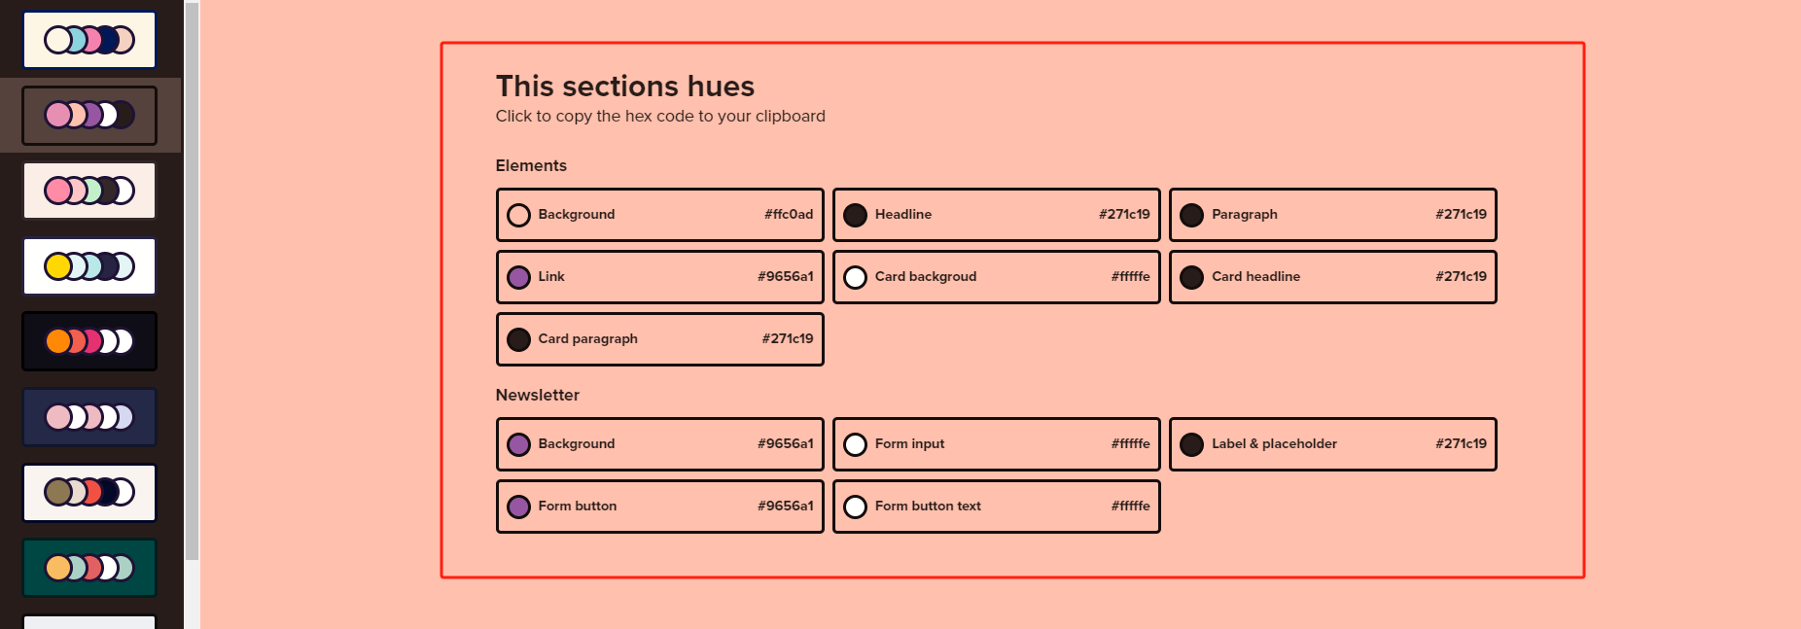
Task: Select the palette with olive brown circle
Action: tap(89, 493)
